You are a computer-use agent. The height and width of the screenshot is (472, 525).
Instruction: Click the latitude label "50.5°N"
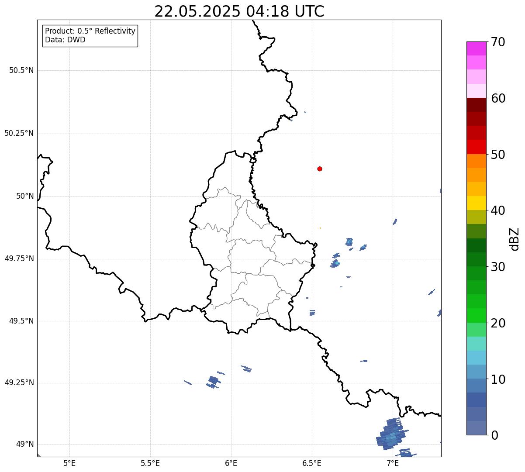(x=21, y=70)
